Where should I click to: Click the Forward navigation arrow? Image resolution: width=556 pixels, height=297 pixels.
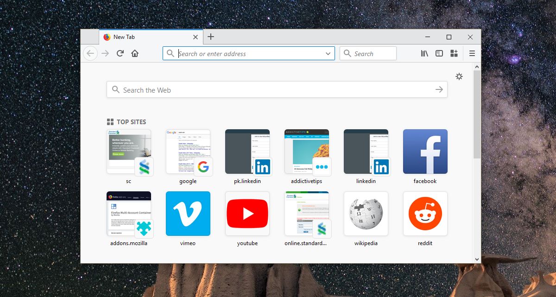click(x=105, y=53)
